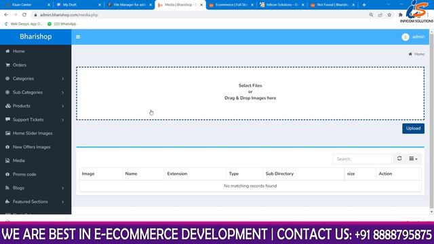Expand the Products sidebar chevron
Viewport: 434px width, 244px height.
tap(63, 106)
